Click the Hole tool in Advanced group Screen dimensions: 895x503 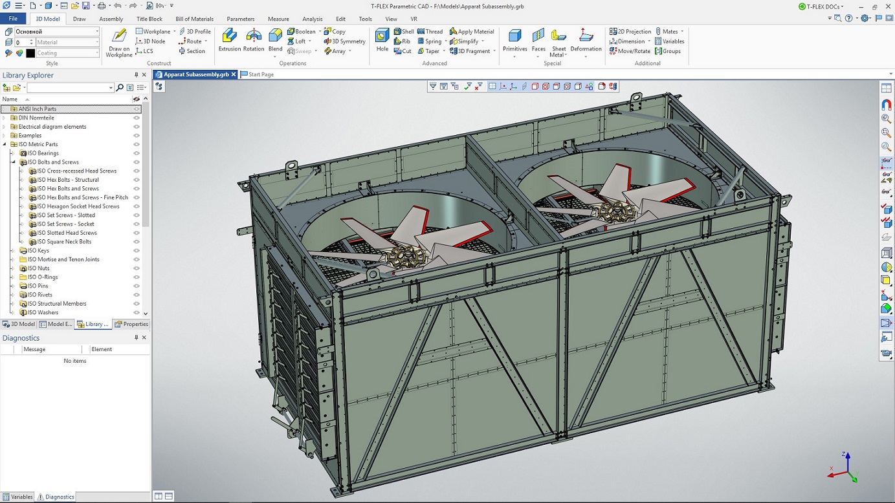tap(382, 39)
